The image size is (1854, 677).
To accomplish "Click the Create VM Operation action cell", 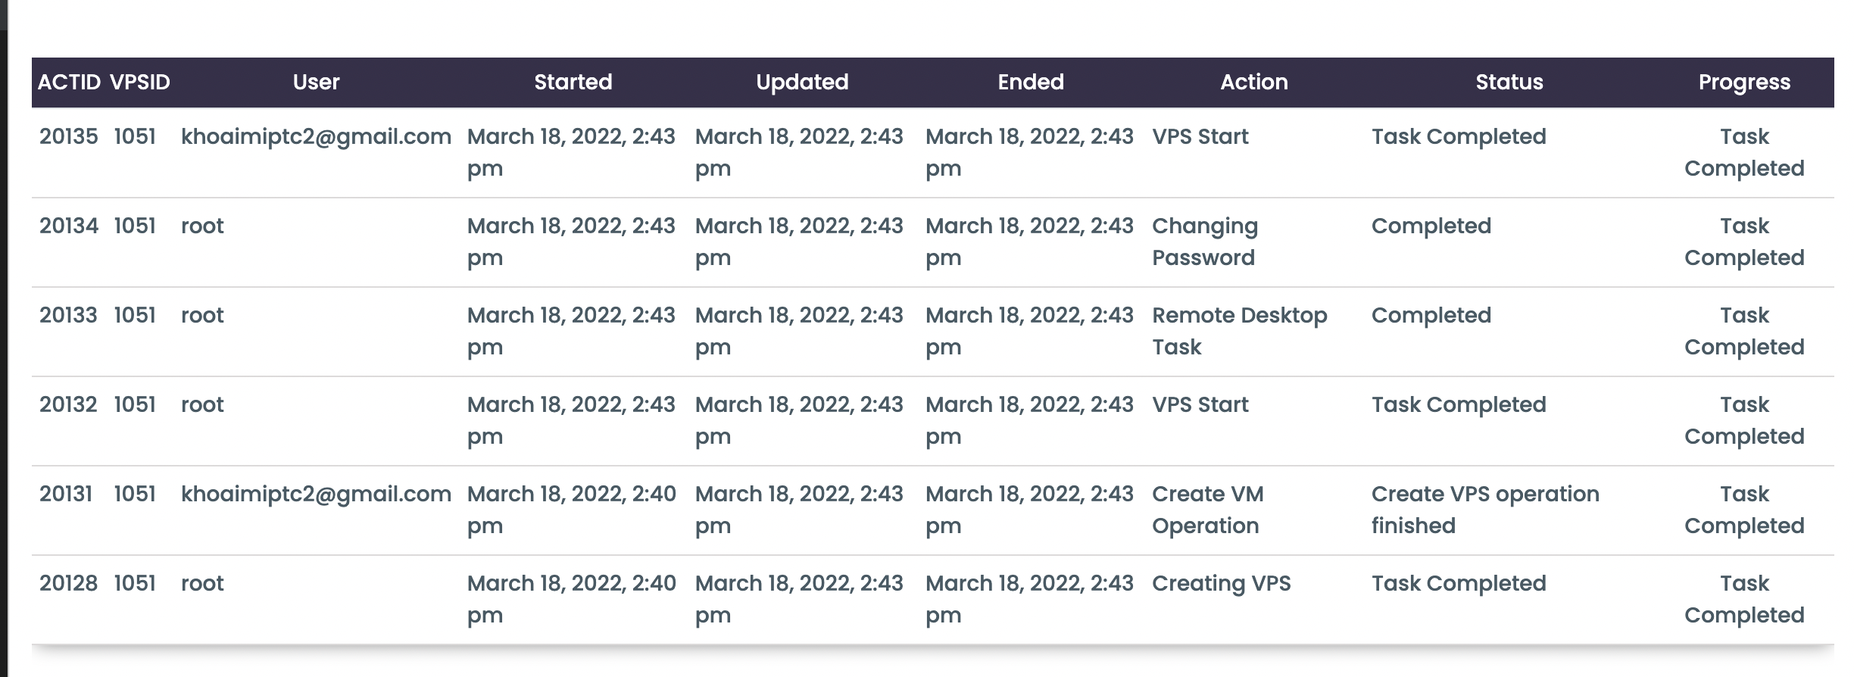I will [x=1207, y=510].
